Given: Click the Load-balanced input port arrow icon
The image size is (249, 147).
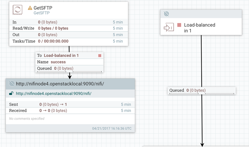Looking at the screenshot, I should 168,27.
